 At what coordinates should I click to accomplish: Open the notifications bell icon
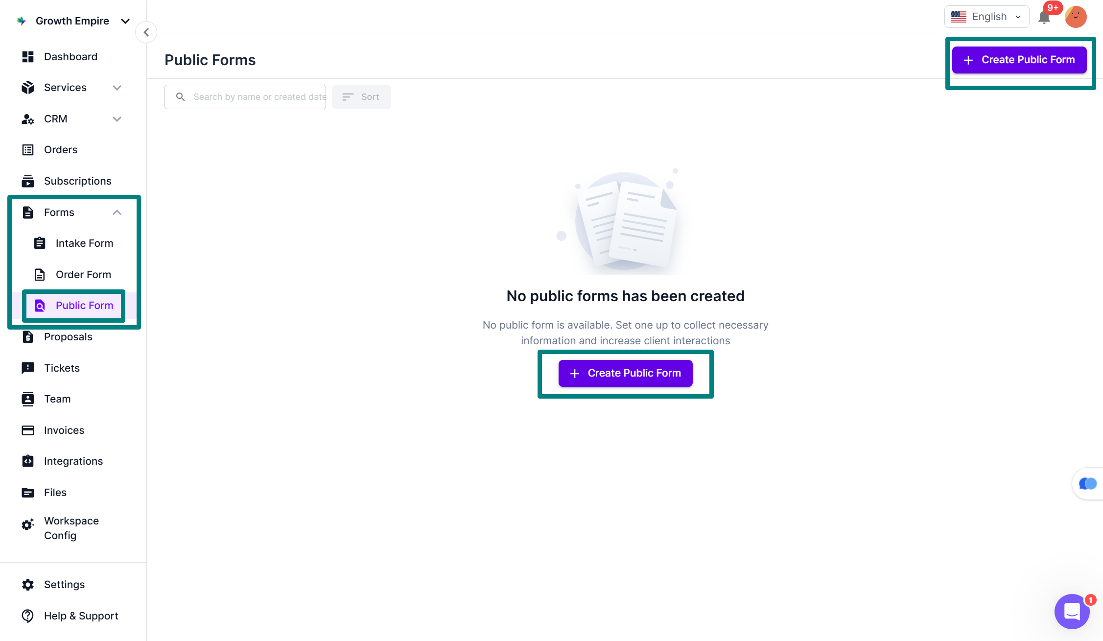click(x=1044, y=18)
